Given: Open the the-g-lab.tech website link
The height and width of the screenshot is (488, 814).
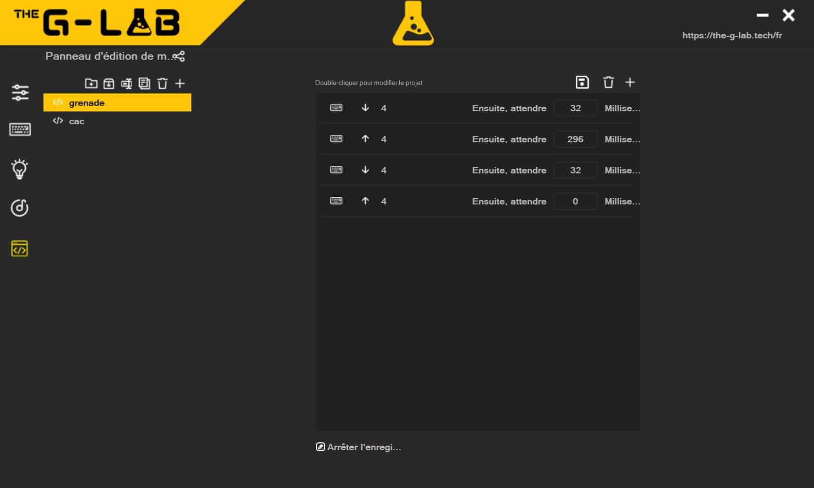Looking at the screenshot, I should click(732, 35).
